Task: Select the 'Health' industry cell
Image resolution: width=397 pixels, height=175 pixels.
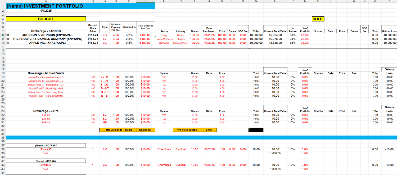Action: (181, 35)
